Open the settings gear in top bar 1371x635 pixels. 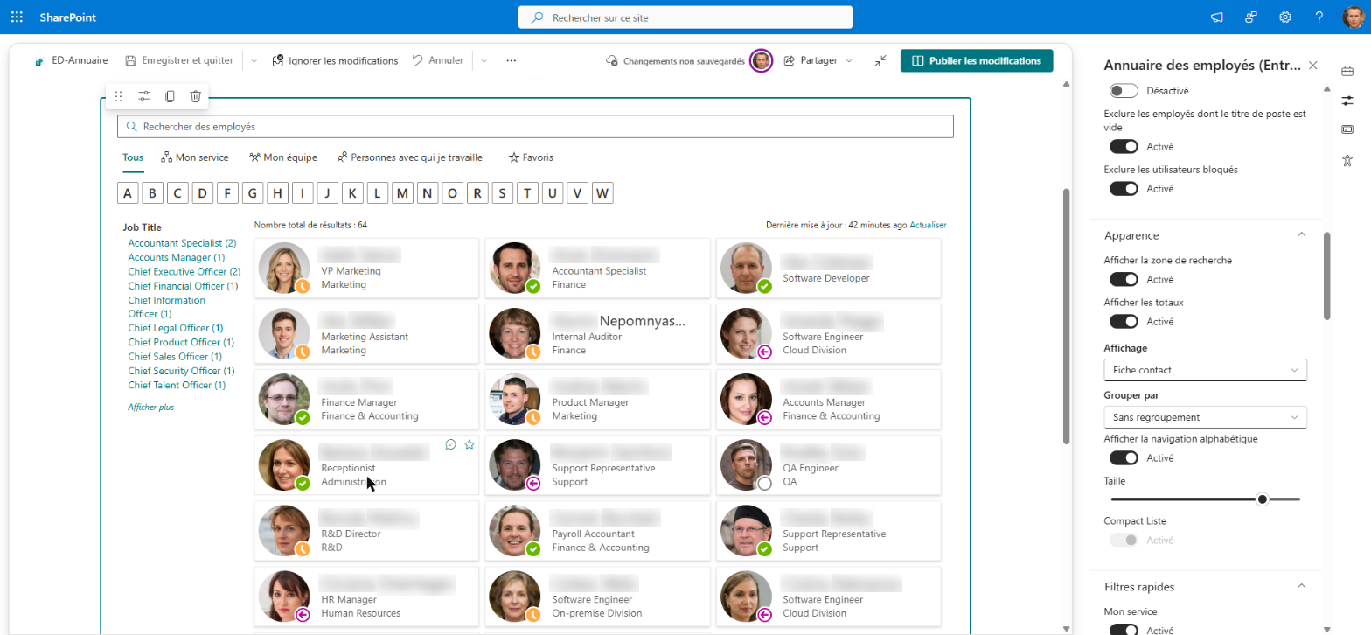coord(1285,17)
